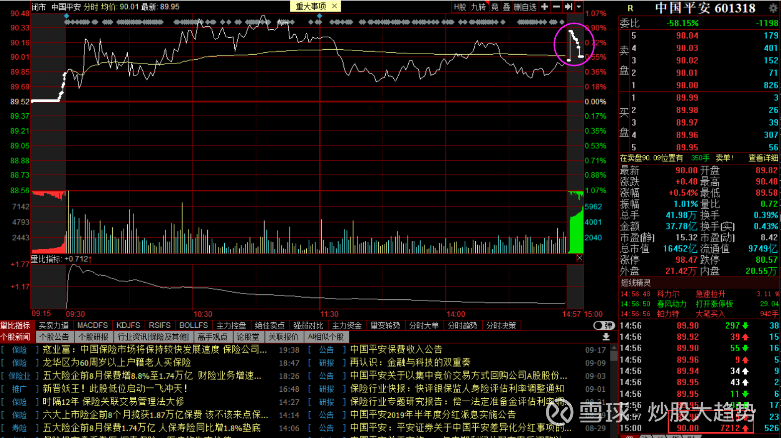The image size is (781, 438).
Task: Click the 短线精灵 panel header
Action: 635,283
